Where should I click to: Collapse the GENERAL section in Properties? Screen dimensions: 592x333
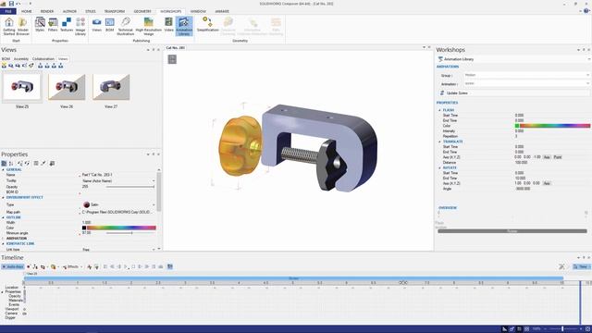tap(4, 170)
